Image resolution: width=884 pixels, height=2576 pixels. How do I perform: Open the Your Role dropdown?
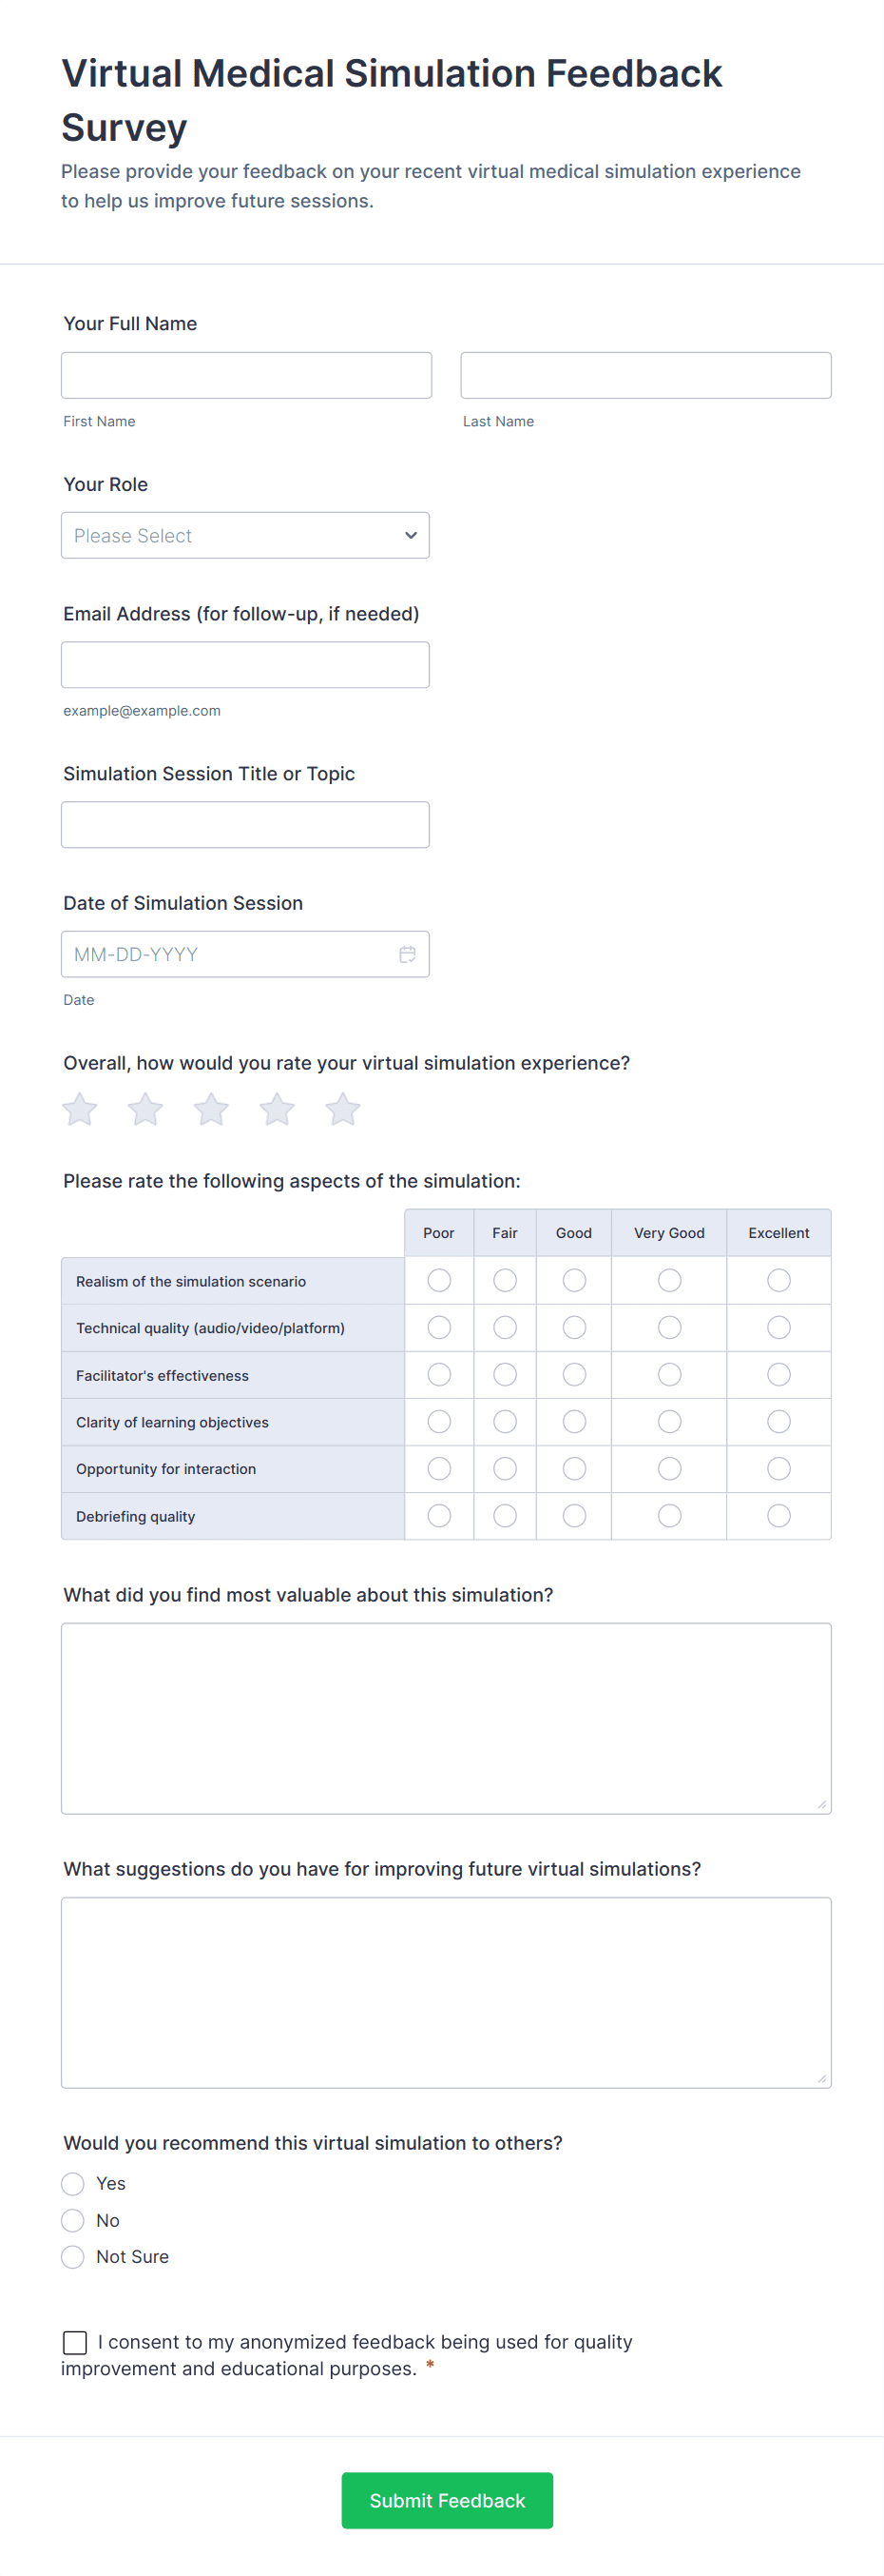pyautogui.click(x=244, y=535)
